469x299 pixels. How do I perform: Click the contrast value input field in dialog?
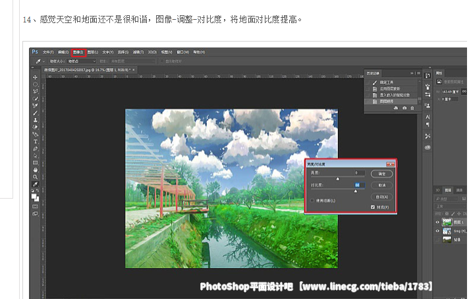359,185
